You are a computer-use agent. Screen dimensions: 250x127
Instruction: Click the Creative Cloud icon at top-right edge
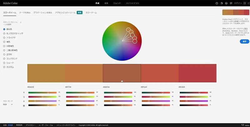click(249, 3)
